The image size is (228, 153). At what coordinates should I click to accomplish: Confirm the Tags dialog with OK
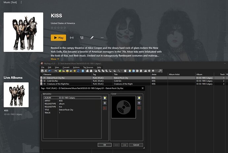[x=104, y=145]
